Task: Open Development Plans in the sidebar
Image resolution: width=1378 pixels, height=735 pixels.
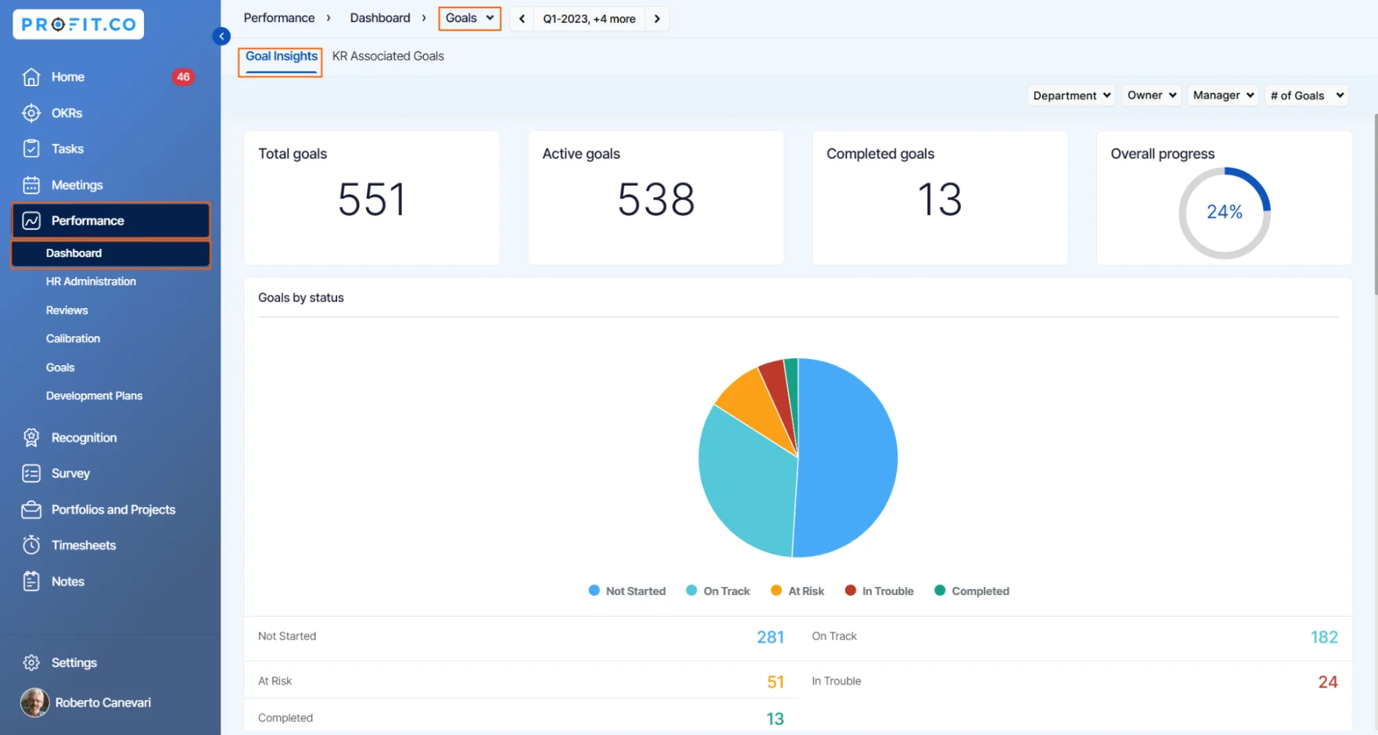Action: click(x=94, y=395)
